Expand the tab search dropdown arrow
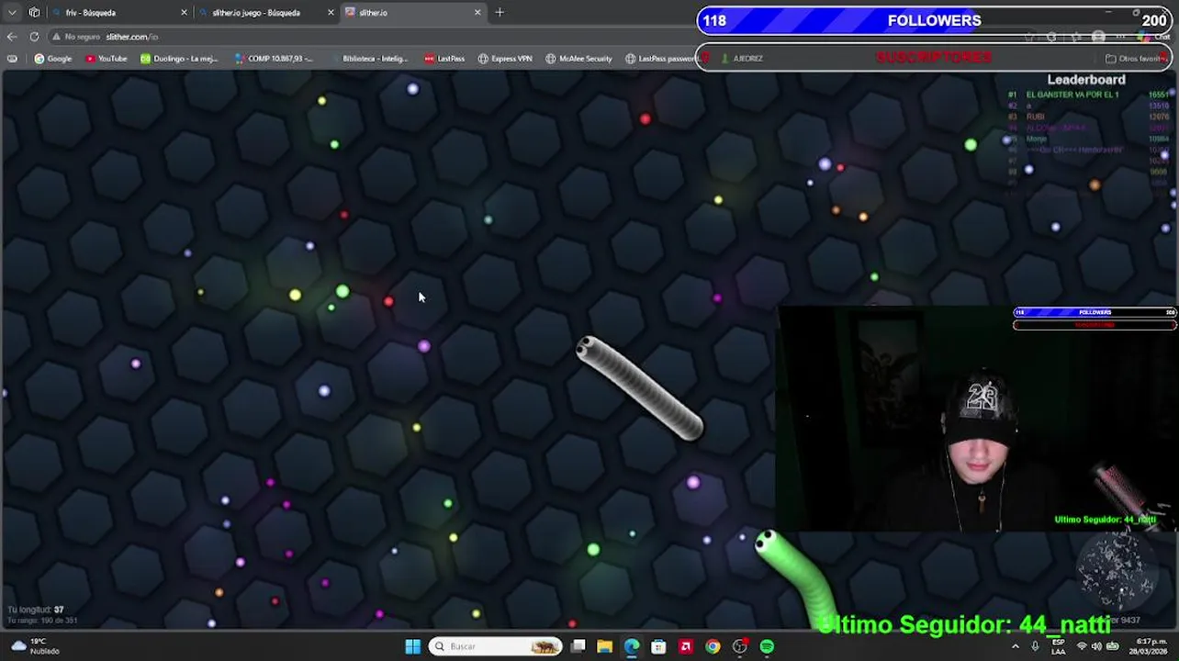 (x=12, y=13)
